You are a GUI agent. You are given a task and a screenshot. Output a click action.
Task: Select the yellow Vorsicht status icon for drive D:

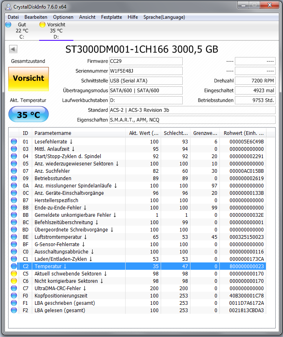42,24
